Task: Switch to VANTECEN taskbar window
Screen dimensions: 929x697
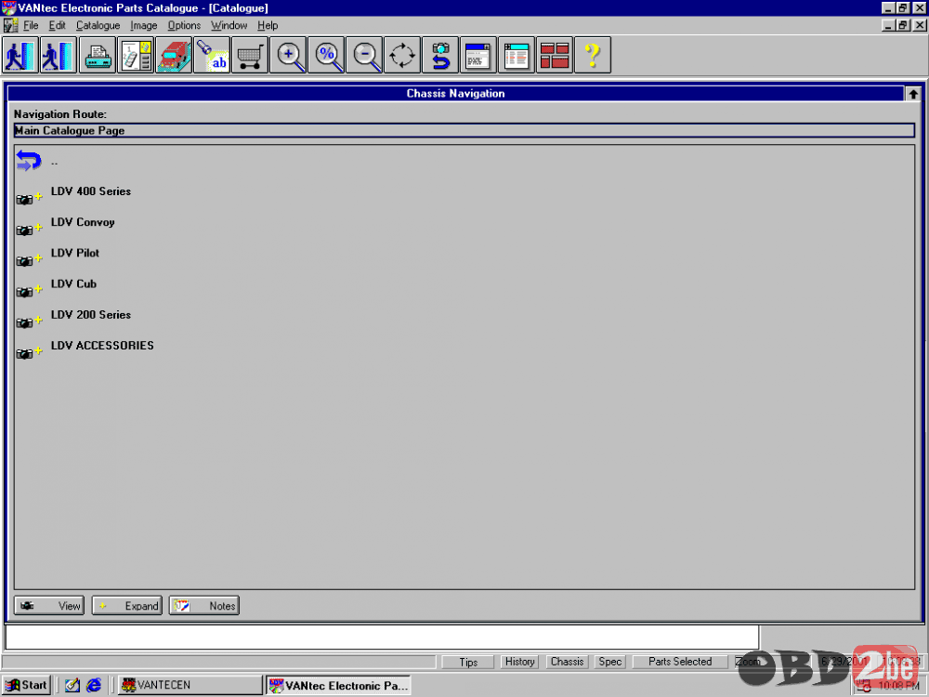Action: [x=190, y=685]
